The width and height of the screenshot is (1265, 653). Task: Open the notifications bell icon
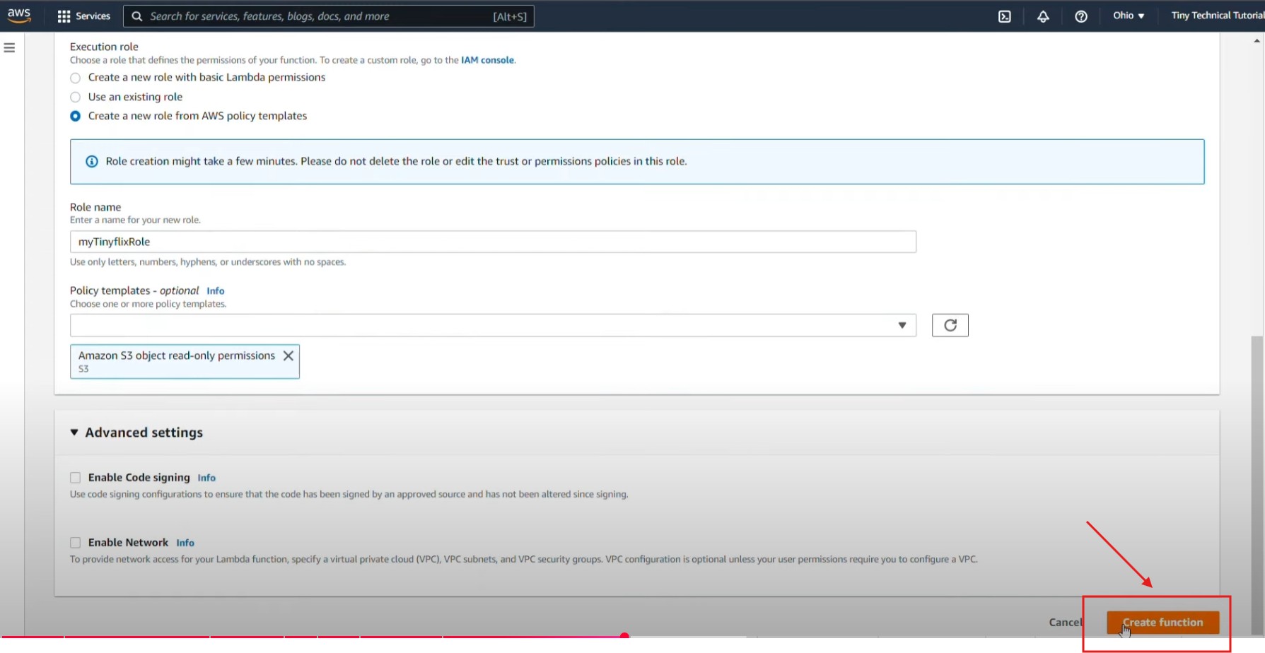[x=1043, y=16]
